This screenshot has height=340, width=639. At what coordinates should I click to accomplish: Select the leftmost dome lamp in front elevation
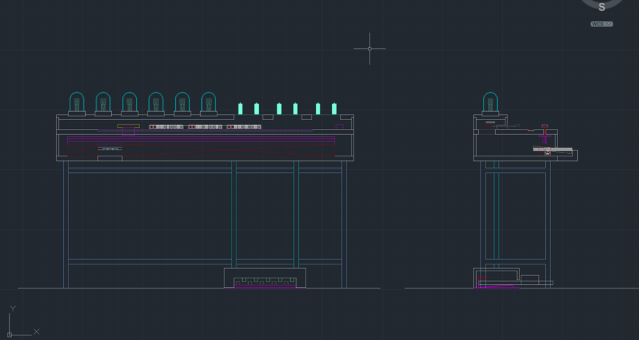click(x=77, y=104)
